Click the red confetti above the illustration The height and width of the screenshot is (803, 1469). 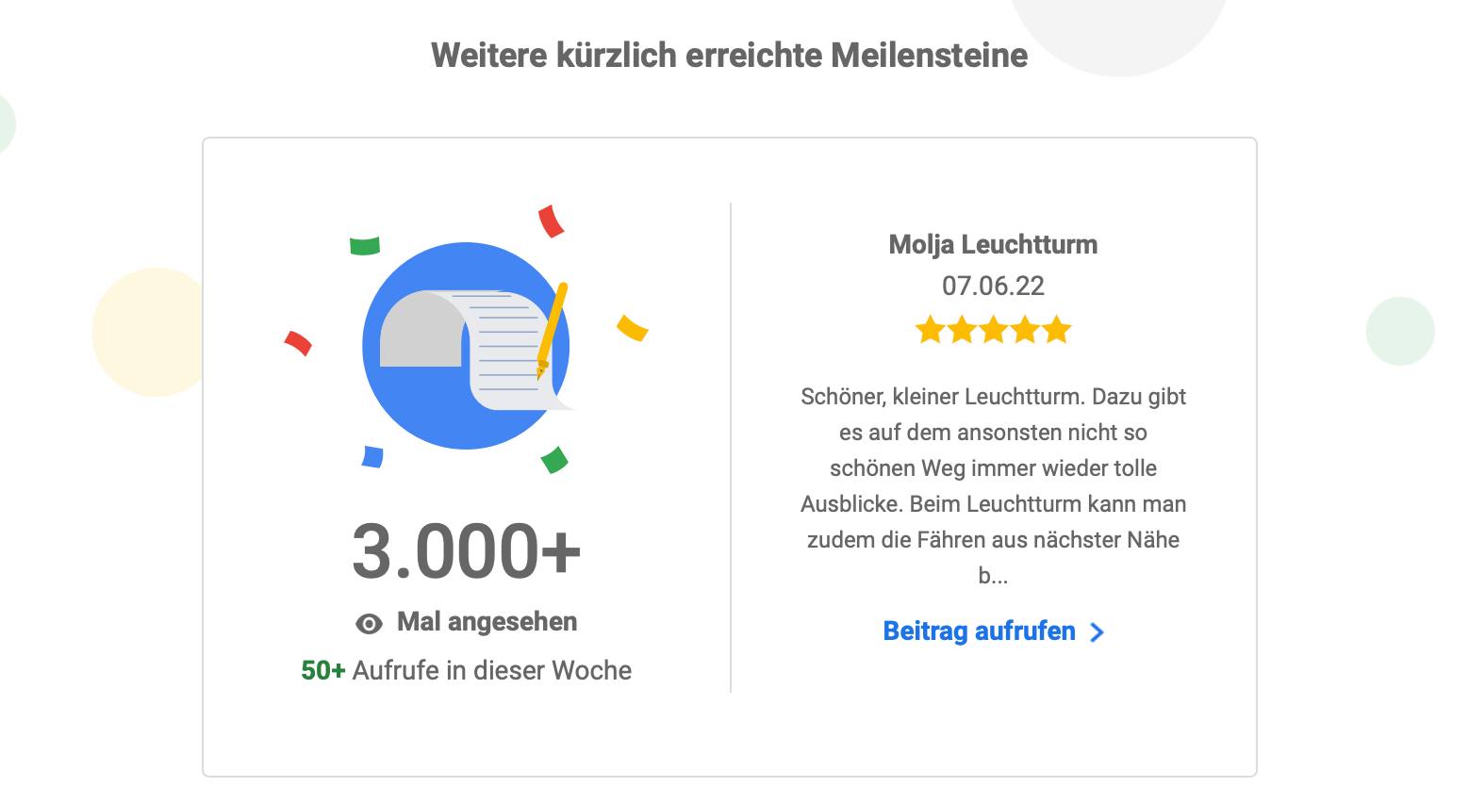(x=551, y=221)
